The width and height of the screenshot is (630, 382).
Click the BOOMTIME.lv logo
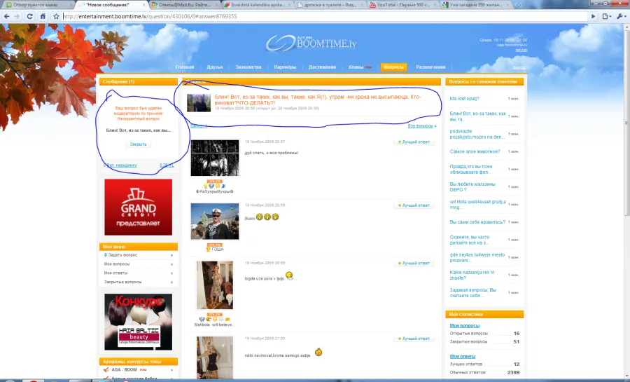(x=311, y=43)
